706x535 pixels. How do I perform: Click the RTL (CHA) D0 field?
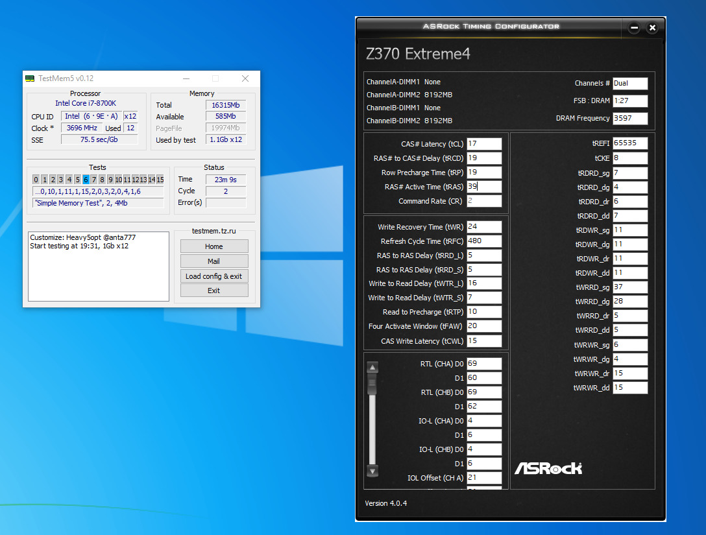click(x=484, y=364)
